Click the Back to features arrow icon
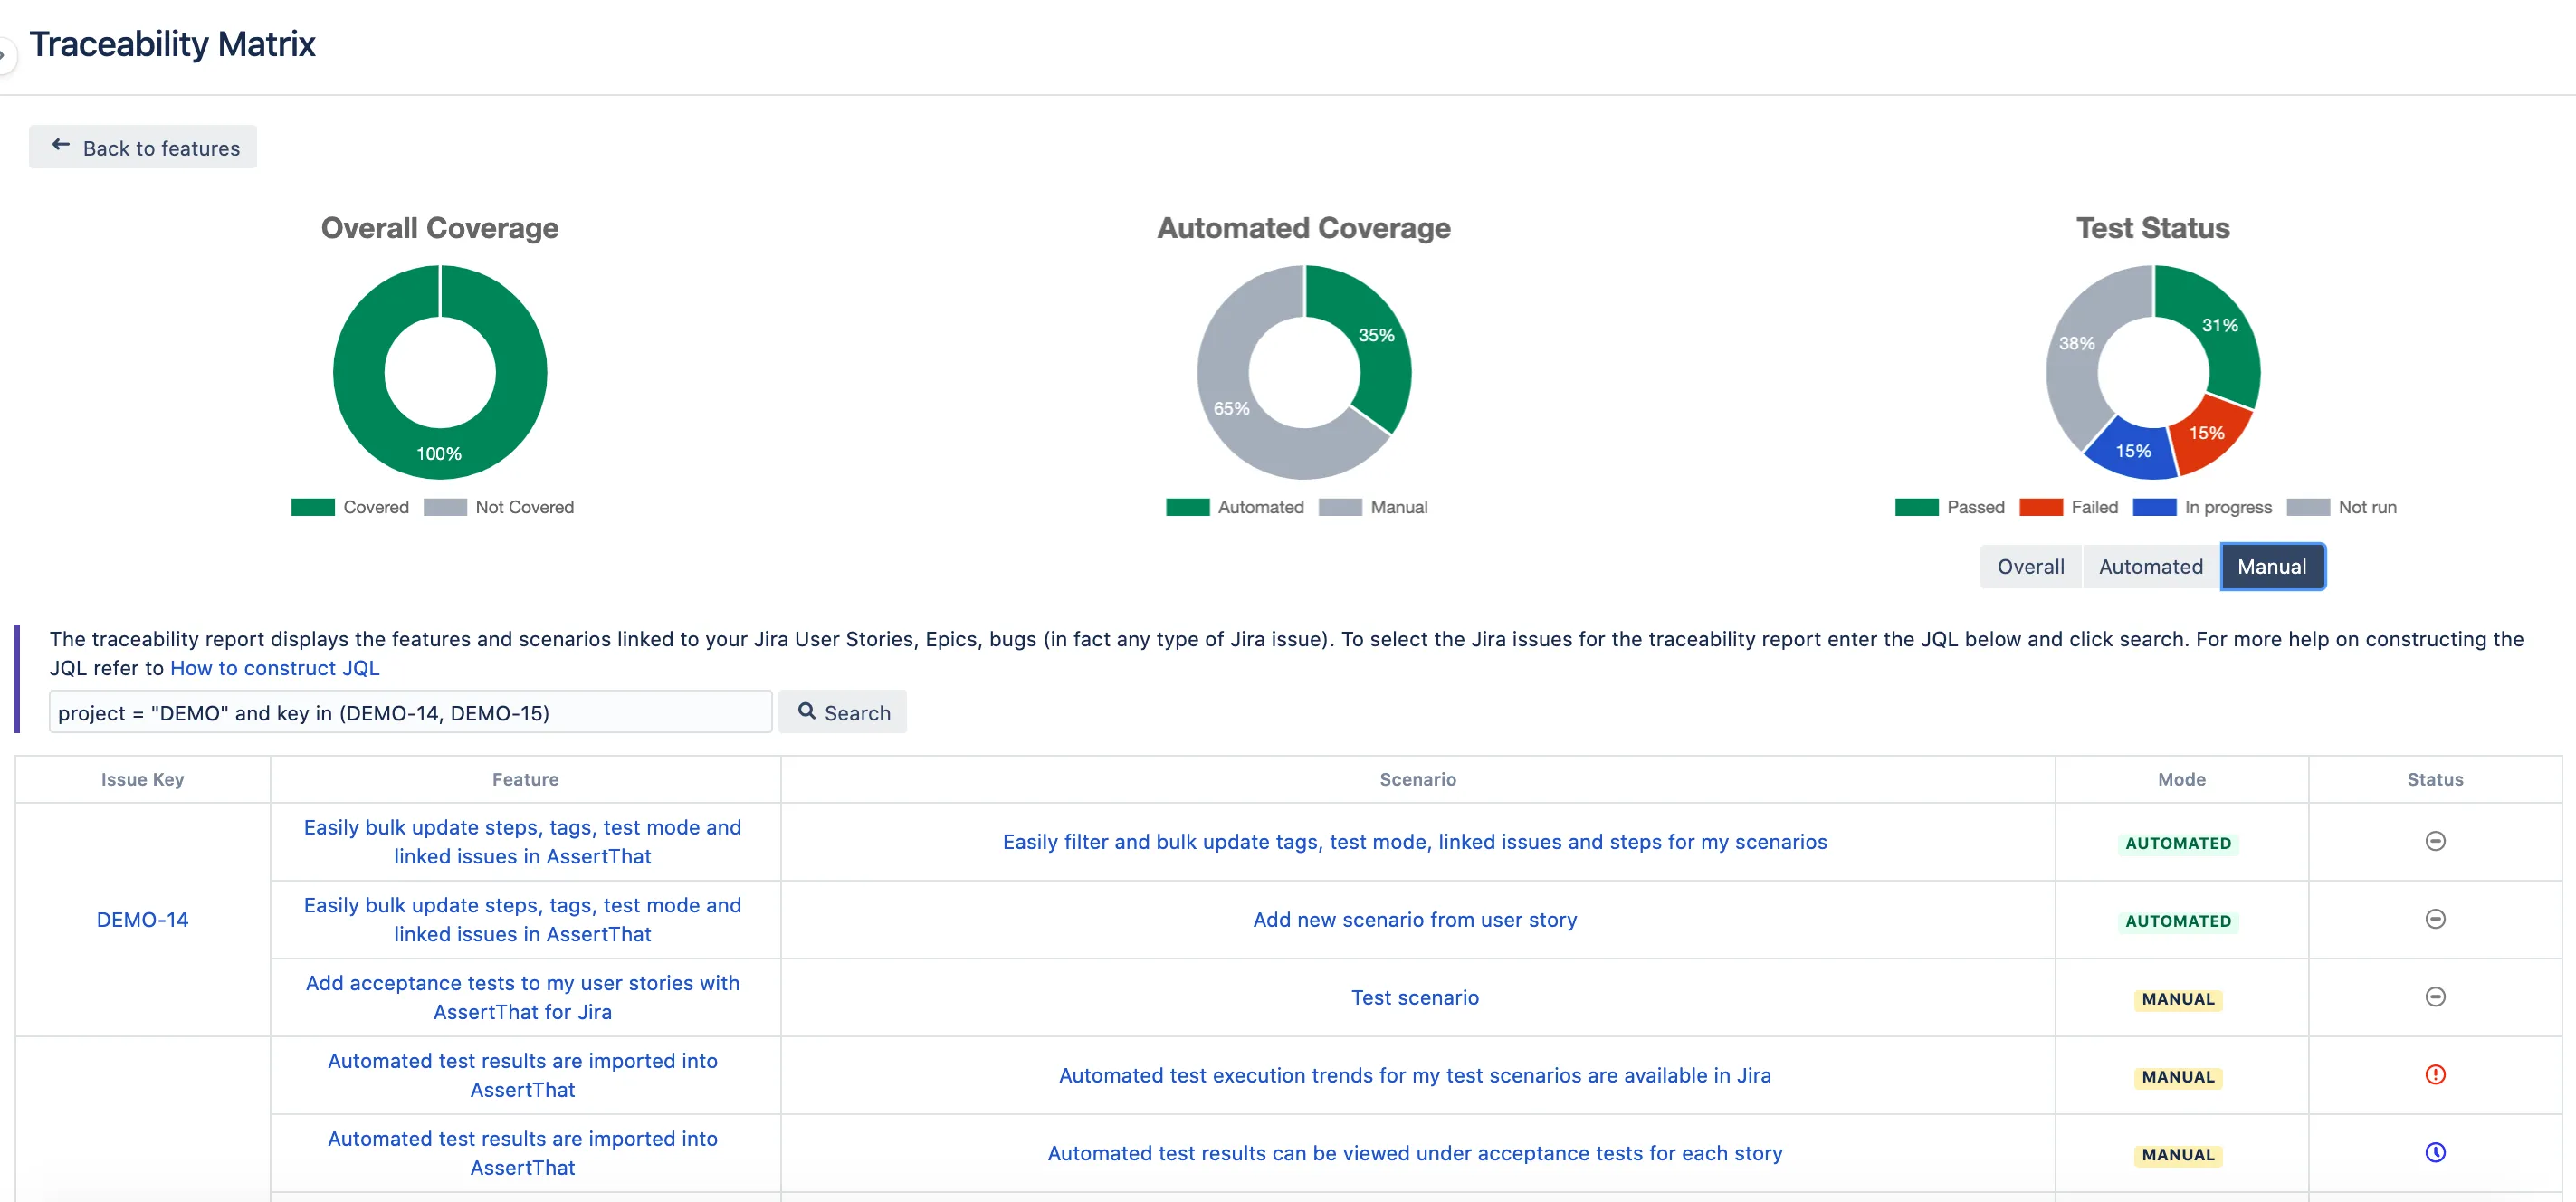 (61, 145)
